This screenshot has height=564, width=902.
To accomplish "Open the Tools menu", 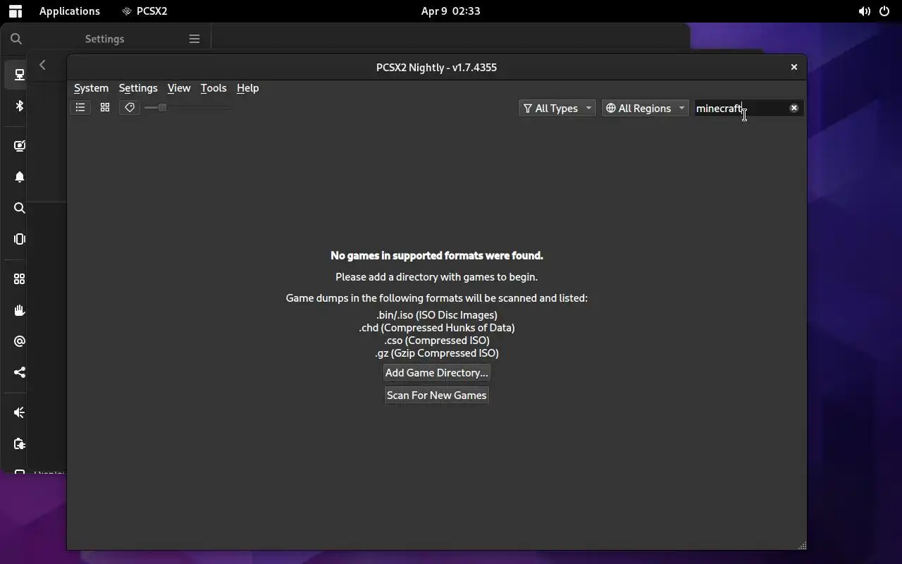I will point(214,88).
